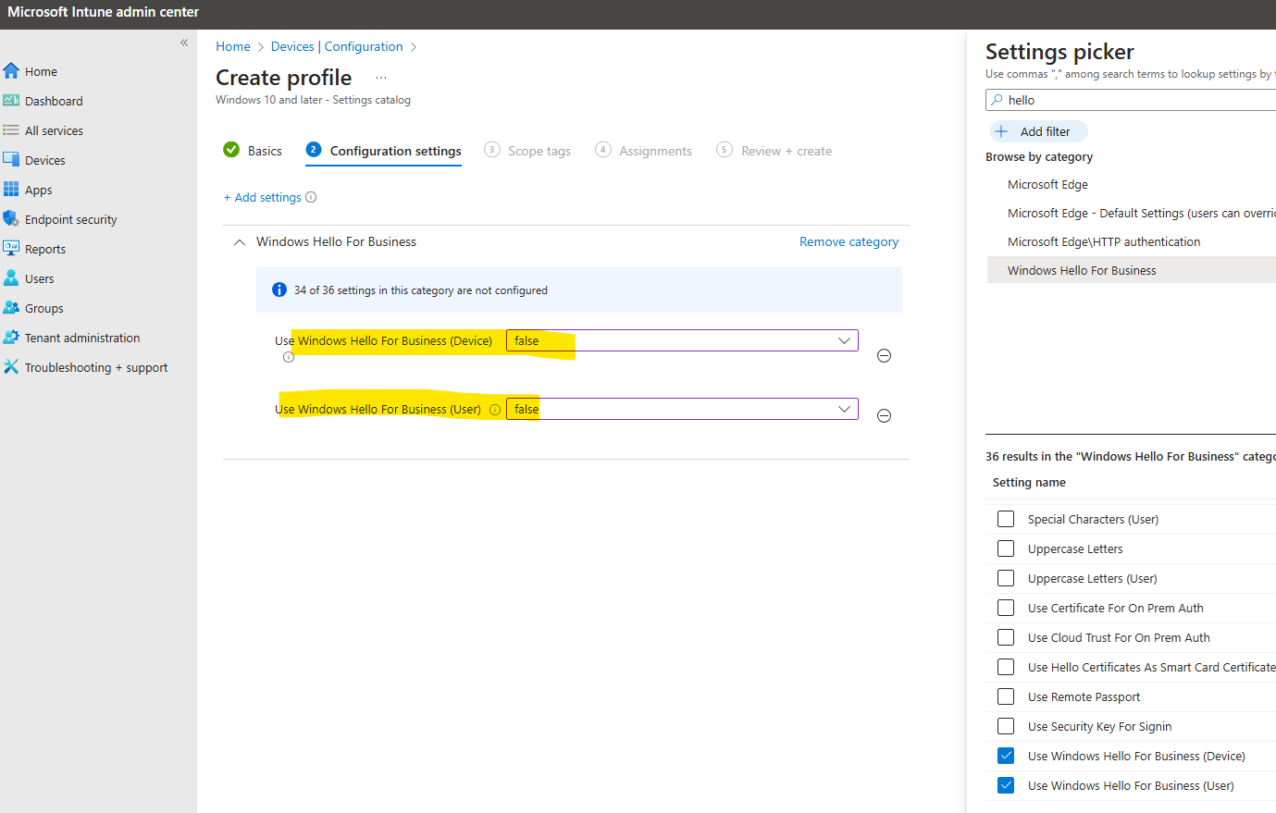Collapse the left navigation sidebar
1276x813 pixels.
(184, 43)
